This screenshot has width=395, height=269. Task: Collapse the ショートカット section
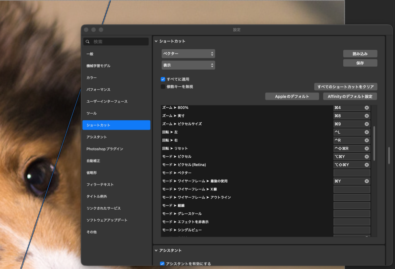(156, 41)
